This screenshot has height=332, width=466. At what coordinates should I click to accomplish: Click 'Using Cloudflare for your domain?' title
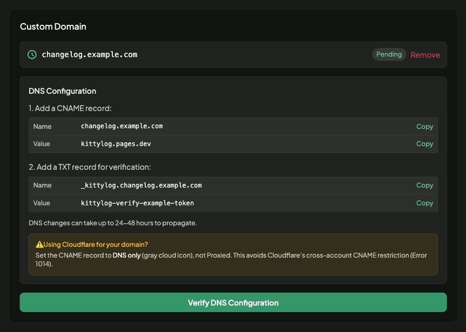[x=96, y=245]
